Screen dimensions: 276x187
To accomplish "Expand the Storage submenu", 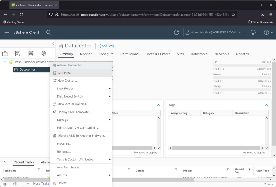I will (x=81, y=120).
